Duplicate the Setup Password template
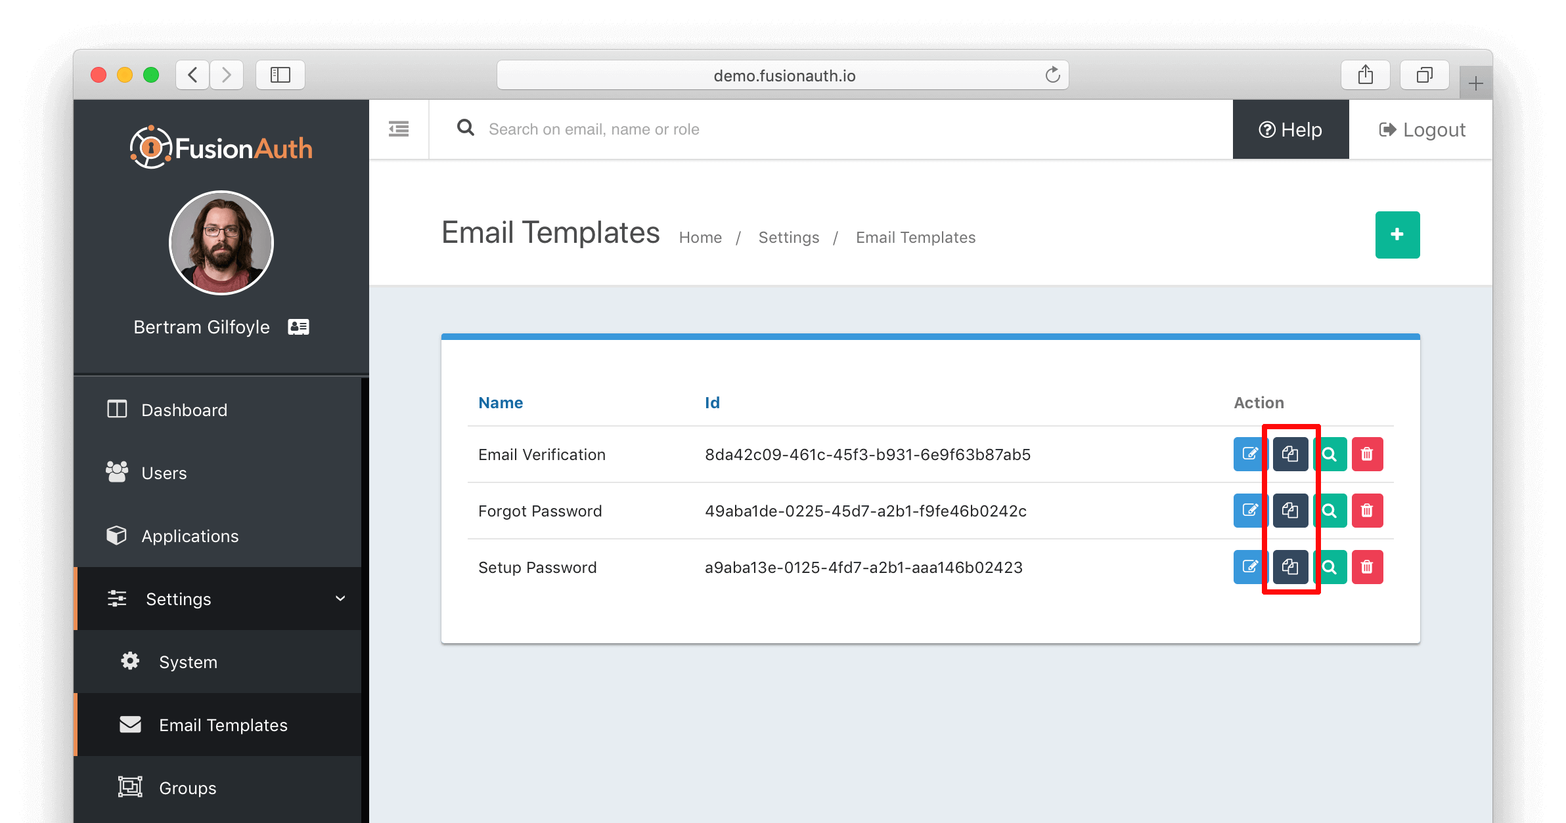Viewport: 1566px width, 823px height. click(x=1290, y=567)
